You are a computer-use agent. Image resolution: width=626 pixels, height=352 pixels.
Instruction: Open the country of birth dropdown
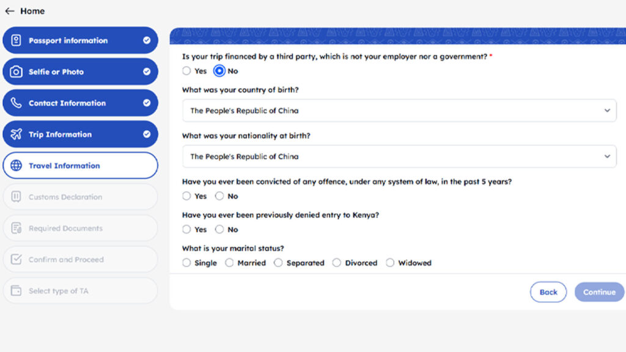click(399, 111)
